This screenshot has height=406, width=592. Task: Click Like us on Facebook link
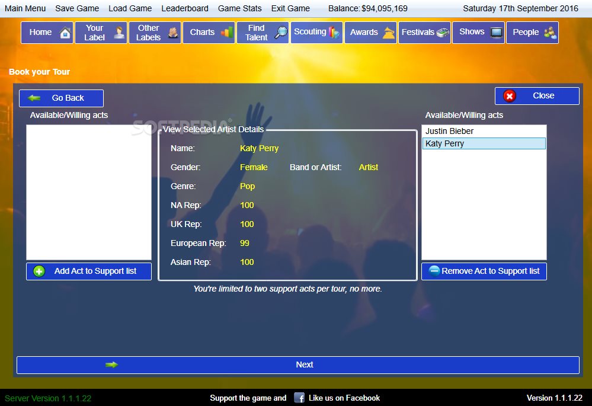[x=344, y=398]
